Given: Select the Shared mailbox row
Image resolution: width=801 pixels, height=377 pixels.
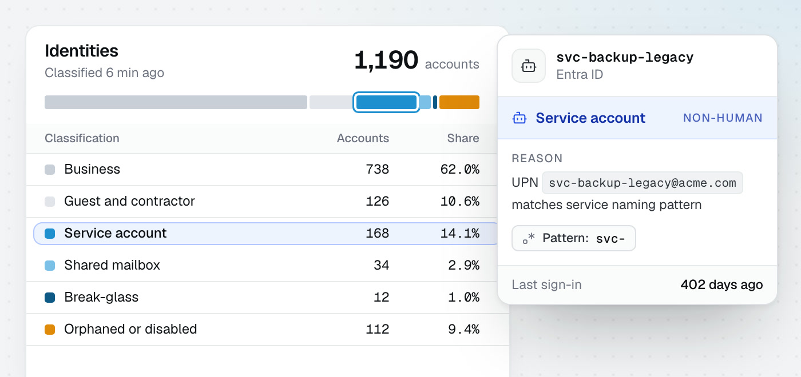Looking at the screenshot, I should [267, 266].
